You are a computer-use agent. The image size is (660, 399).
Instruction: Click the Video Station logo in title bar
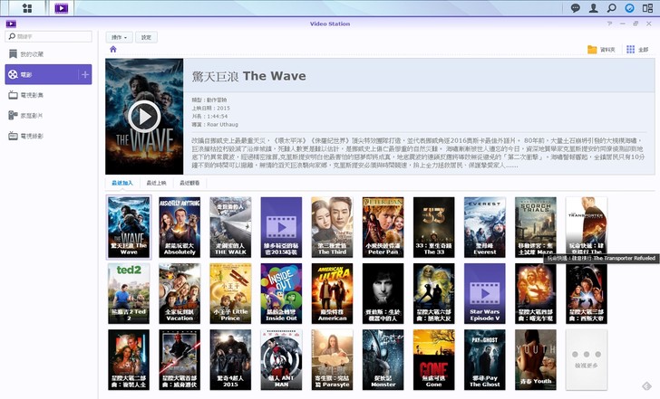[11, 24]
